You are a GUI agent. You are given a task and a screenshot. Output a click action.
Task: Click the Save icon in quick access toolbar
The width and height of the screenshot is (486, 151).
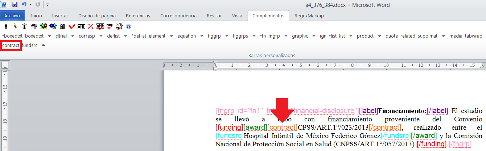coord(15,5)
